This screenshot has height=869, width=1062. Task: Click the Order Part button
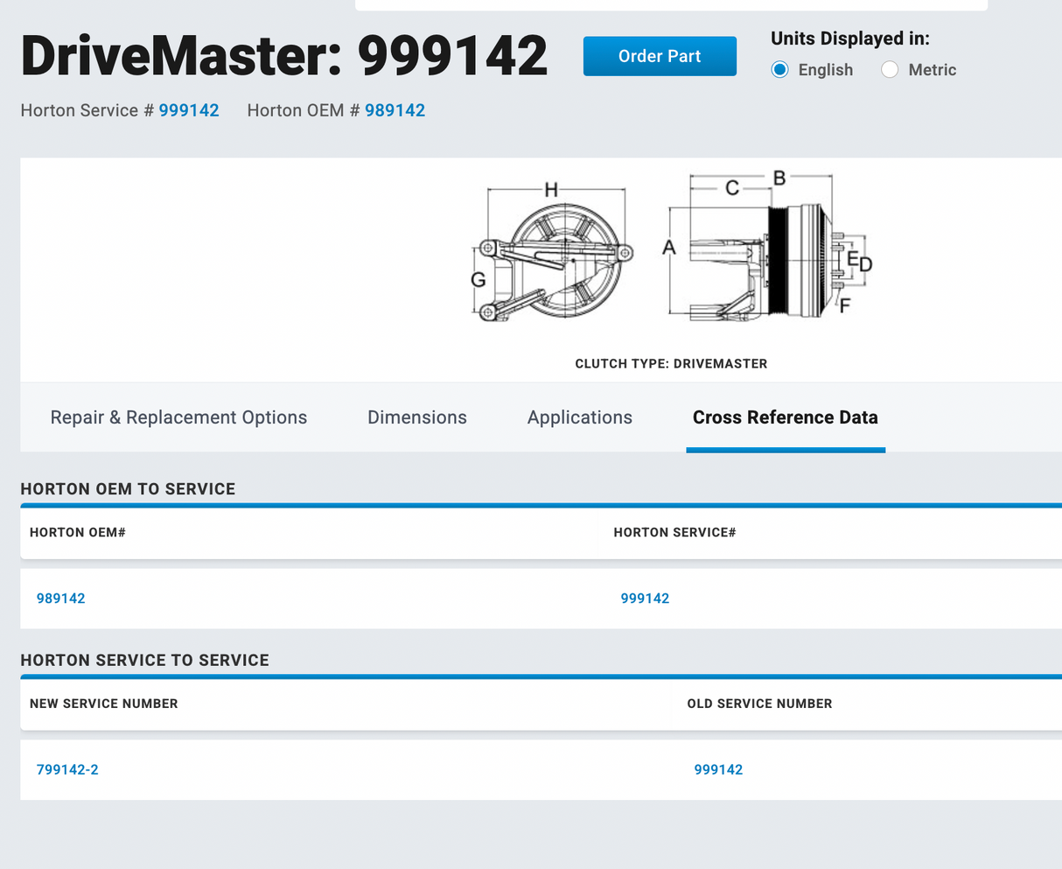point(660,56)
